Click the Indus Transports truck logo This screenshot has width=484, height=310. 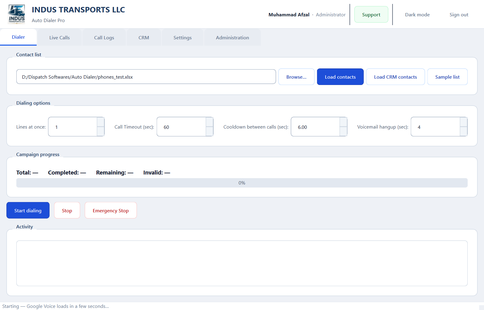point(17,14)
